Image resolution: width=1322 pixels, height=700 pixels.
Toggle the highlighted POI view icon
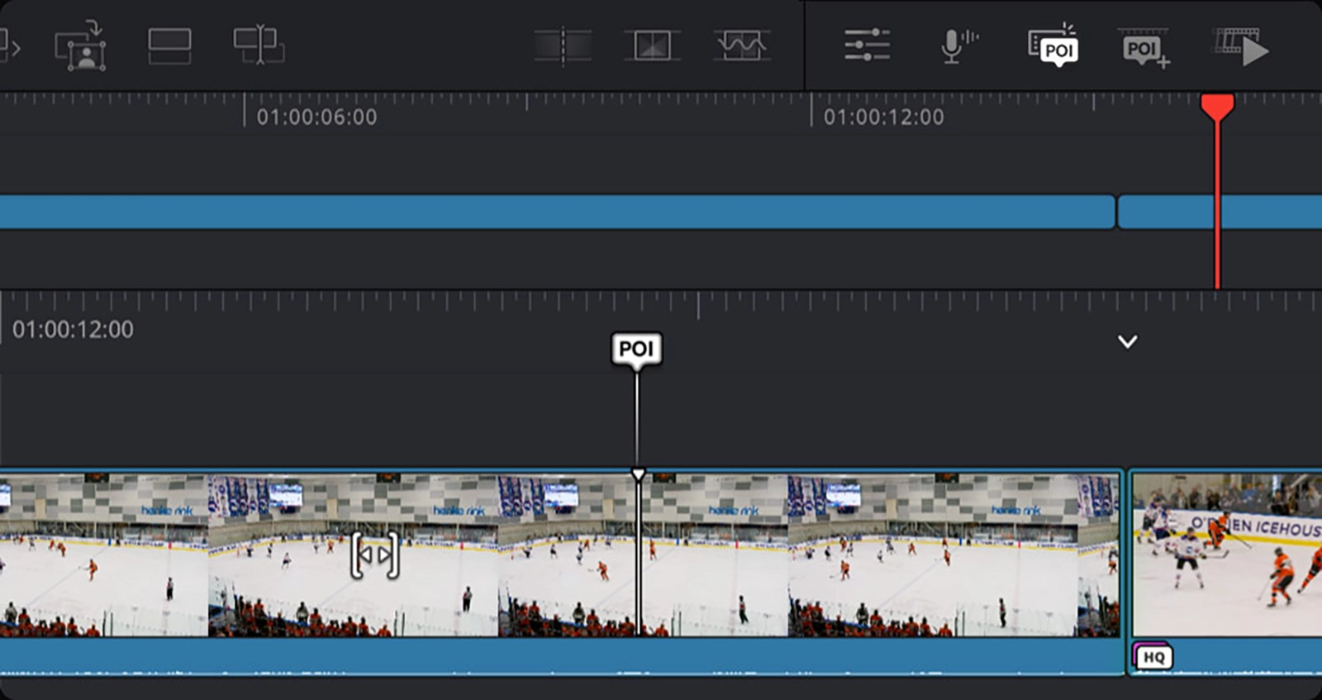pos(1053,47)
